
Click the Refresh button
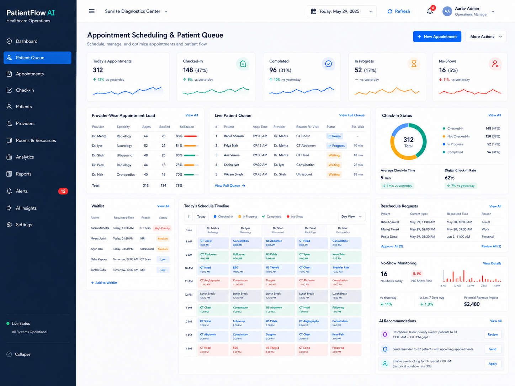click(399, 11)
